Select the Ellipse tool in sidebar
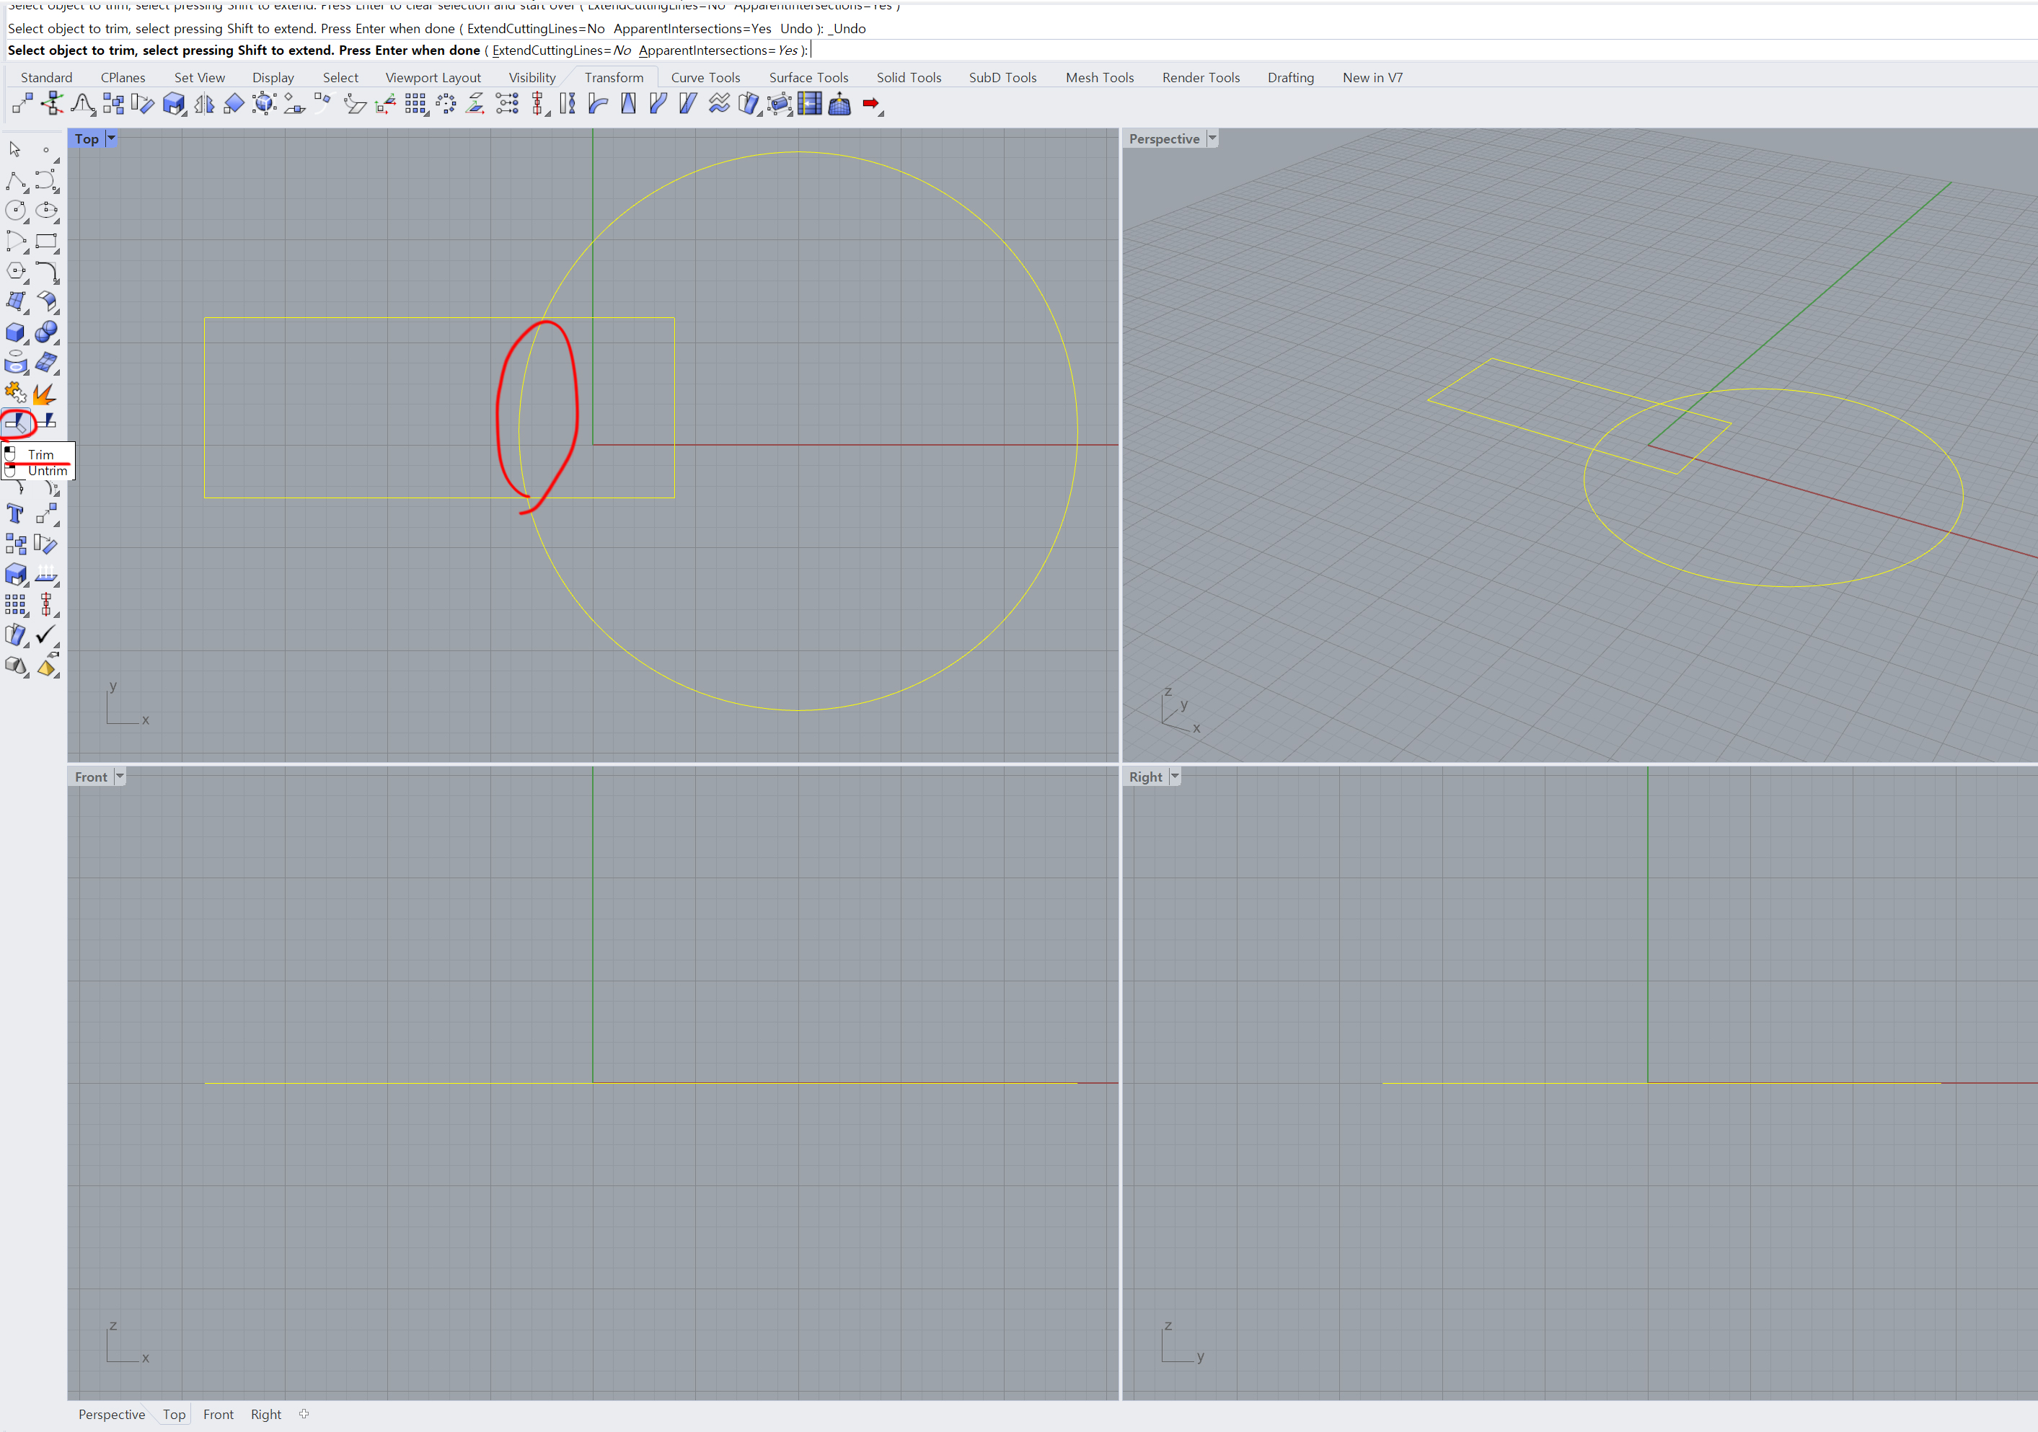The height and width of the screenshot is (1432, 2038). pyautogui.click(x=46, y=211)
